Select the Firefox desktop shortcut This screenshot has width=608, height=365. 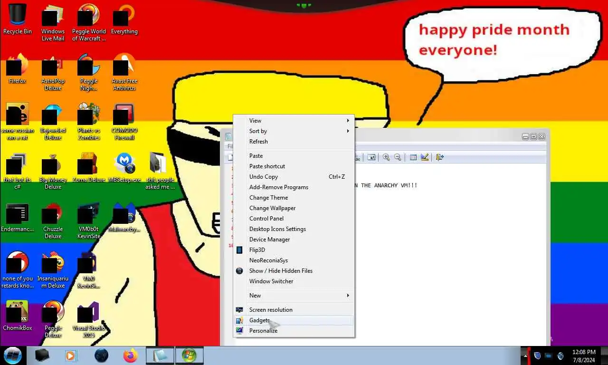coord(18,68)
